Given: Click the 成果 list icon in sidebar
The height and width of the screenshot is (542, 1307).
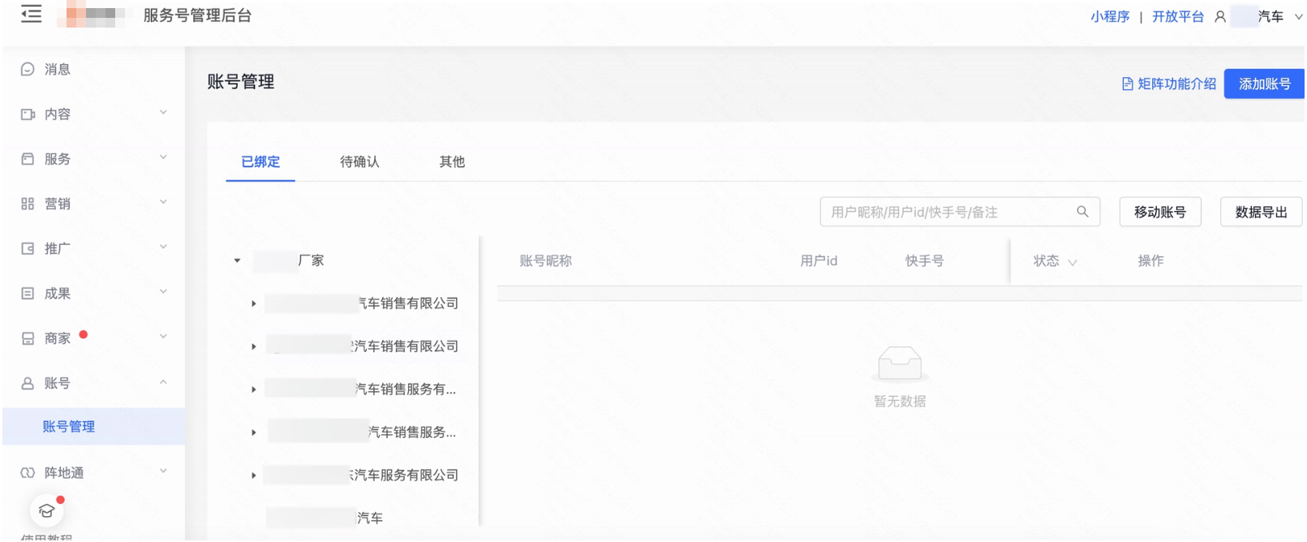Looking at the screenshot, I should coord(28,294).
